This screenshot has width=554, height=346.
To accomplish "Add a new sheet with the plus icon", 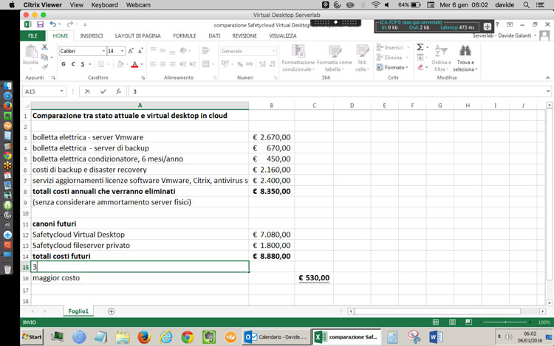I will 112,311.
